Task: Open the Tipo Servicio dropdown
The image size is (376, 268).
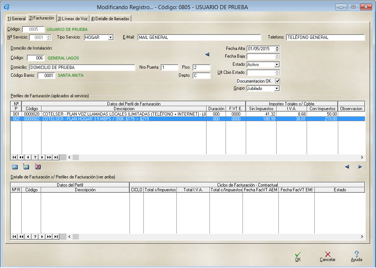Action: [110, 37]
